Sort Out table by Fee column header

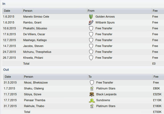pyautogui.click(x=158, y=77)
